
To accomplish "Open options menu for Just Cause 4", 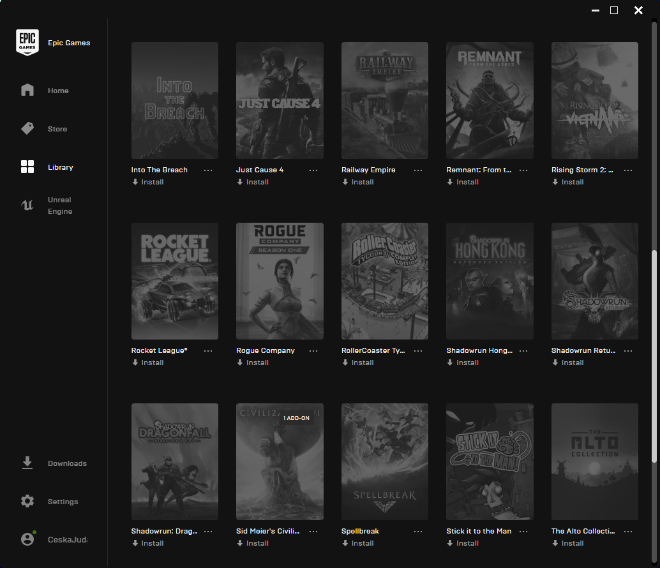I will pos(313,170).
